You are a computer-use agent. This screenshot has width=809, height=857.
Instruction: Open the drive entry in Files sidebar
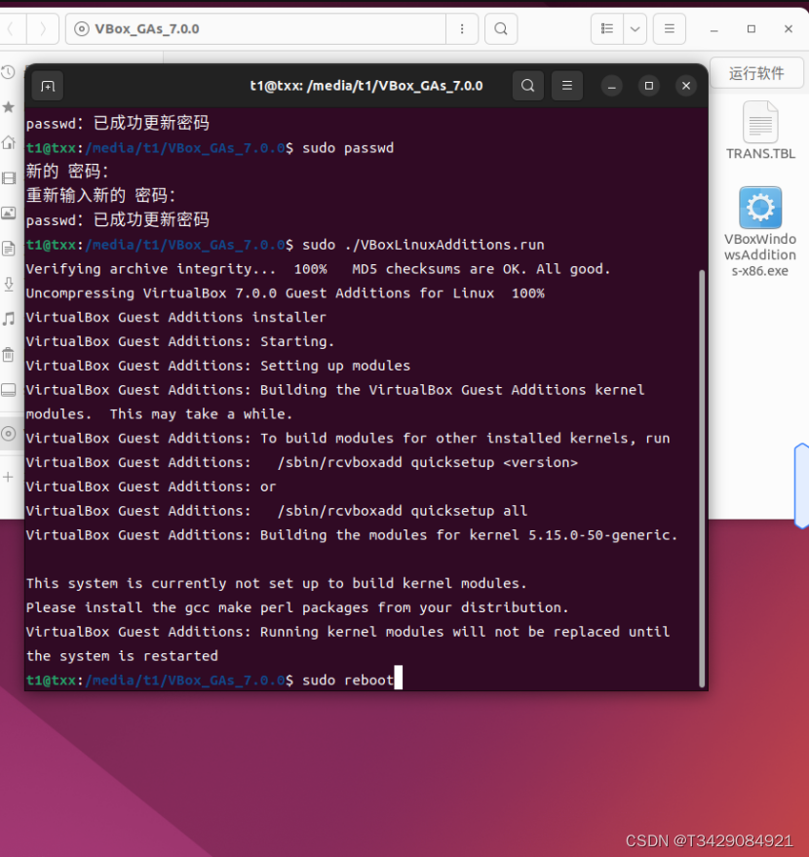click(8, 390)
